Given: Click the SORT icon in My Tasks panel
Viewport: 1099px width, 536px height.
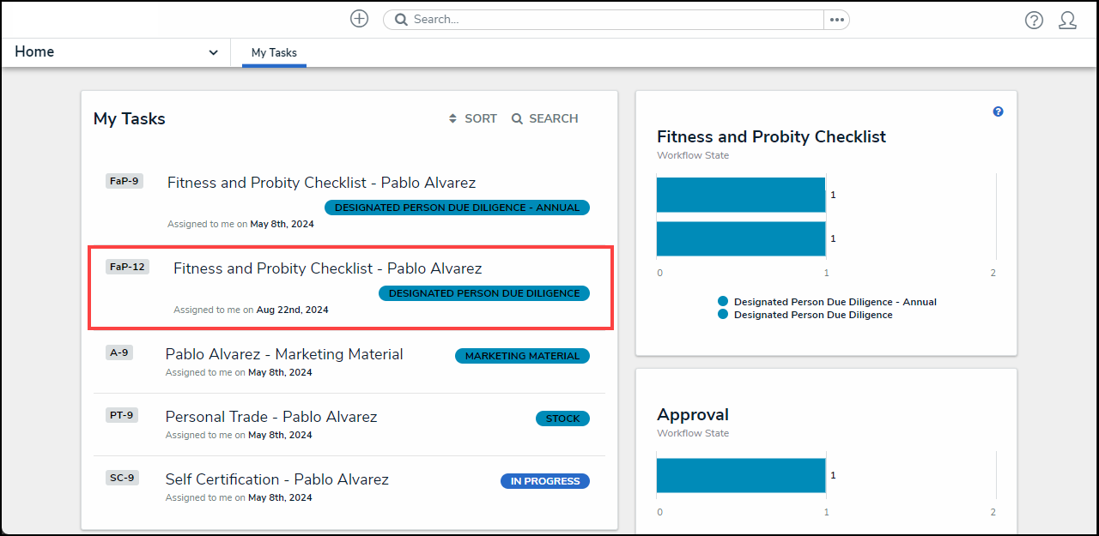Looking at the screenshot, I should point(453,118).
